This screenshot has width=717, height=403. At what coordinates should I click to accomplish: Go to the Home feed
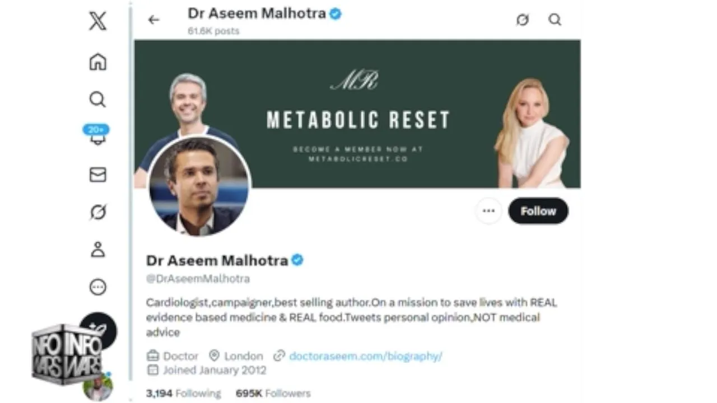coord(97,62)
